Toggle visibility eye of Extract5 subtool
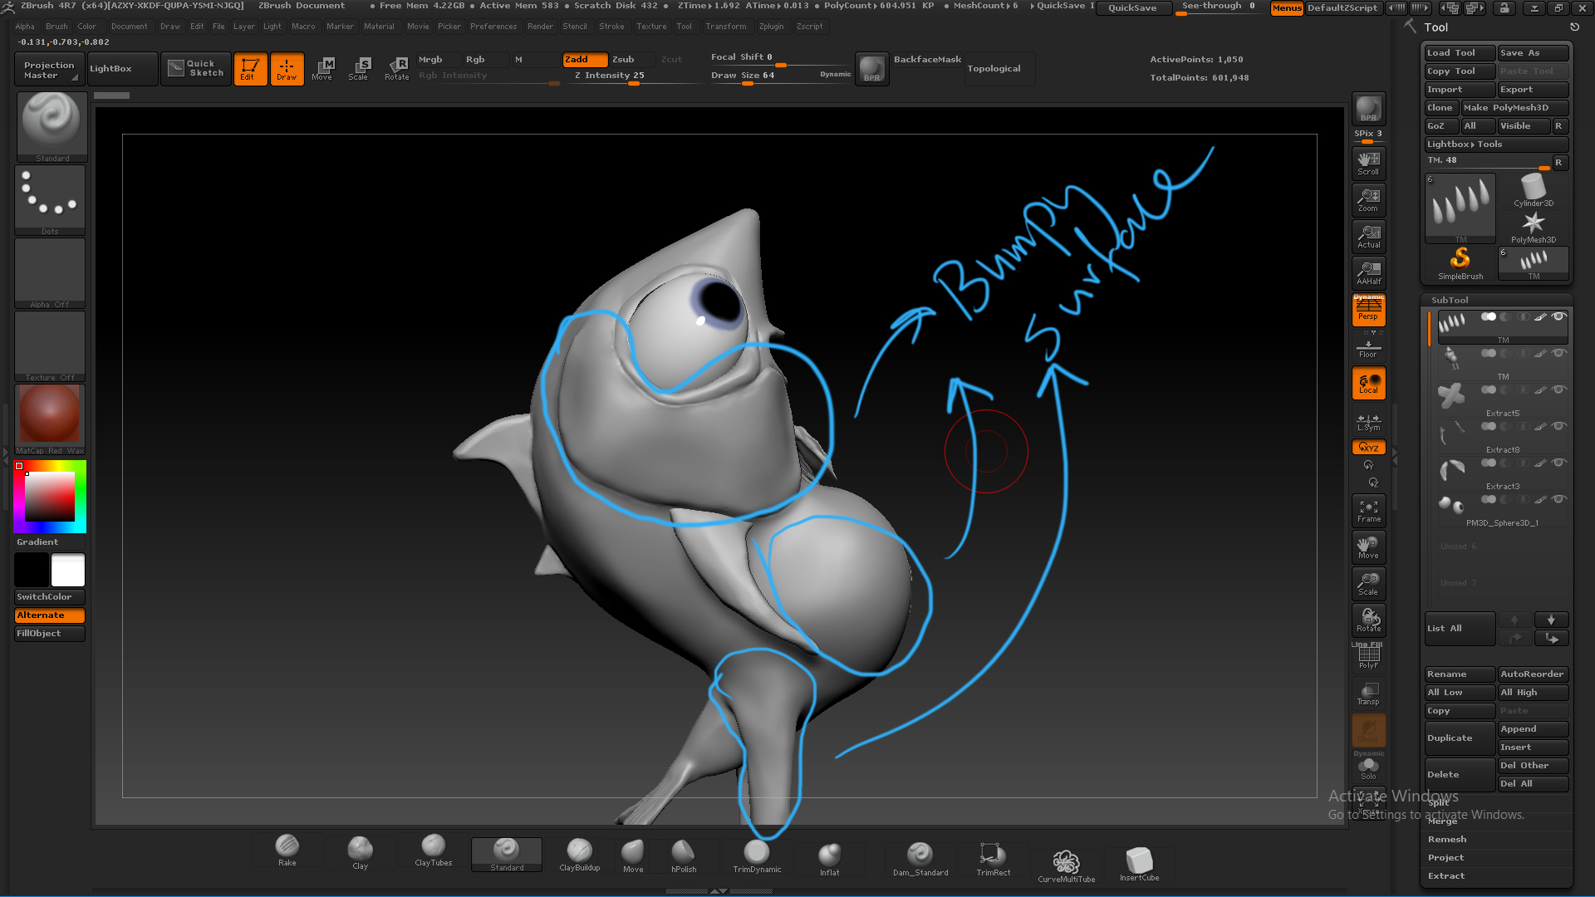This screenshot has height=897, width=1595. [1558, 390]
